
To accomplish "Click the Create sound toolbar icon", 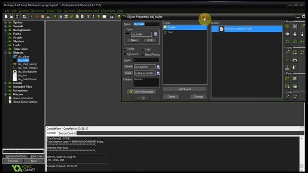I will click(61, 16).
